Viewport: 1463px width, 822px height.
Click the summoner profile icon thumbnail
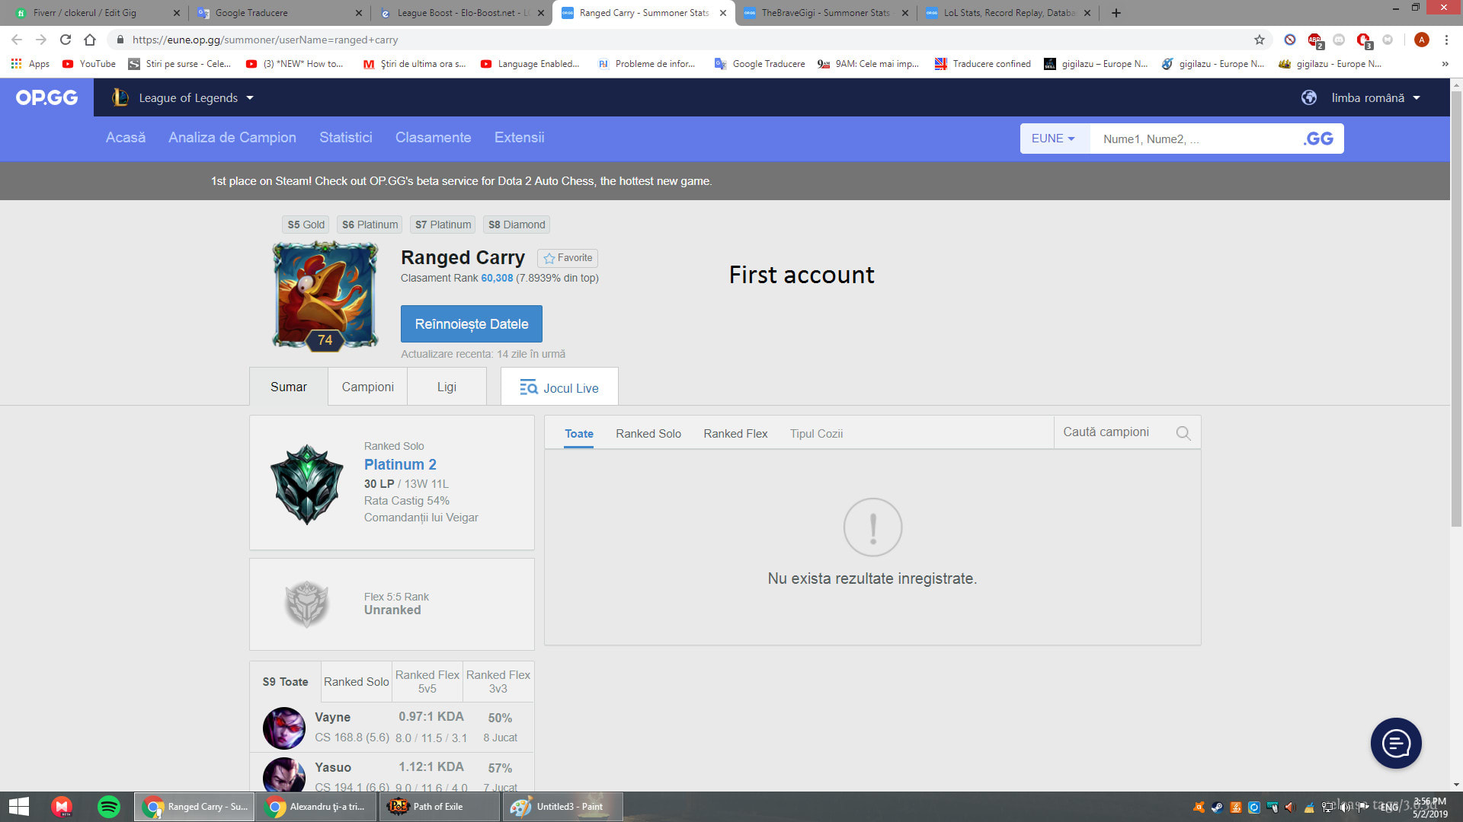coord(325,295)
